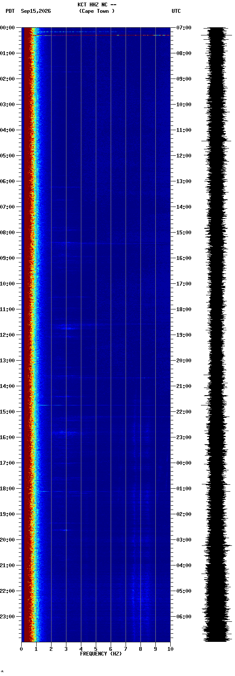The height and width of the screenshot is (676, 235).
Task: Click the black seismogram waveform trace
Action: point(217,335)
